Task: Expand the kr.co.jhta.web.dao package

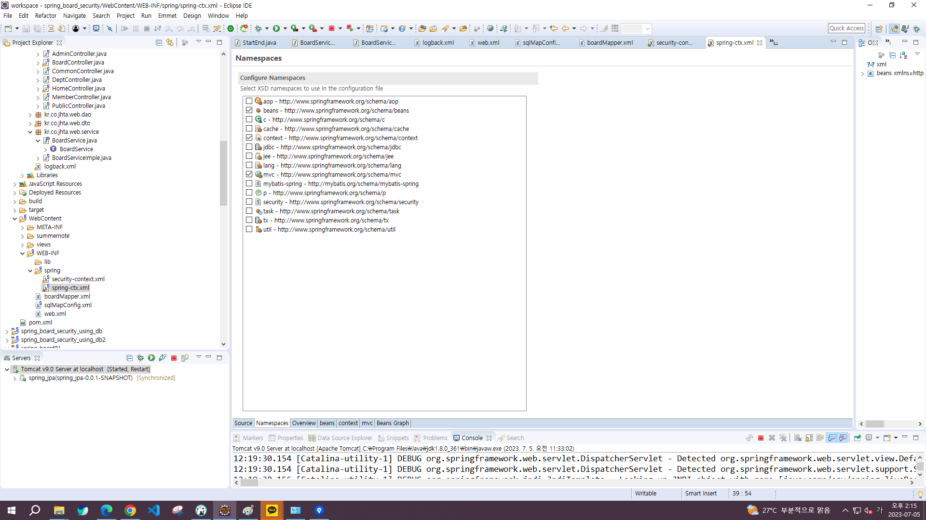Action: click(30, 115)
